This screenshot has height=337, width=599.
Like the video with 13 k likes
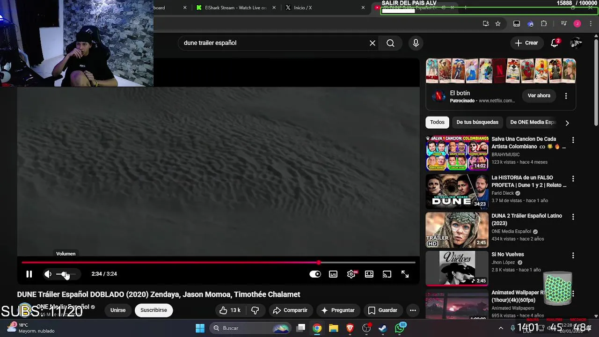[x=230, y=310]
